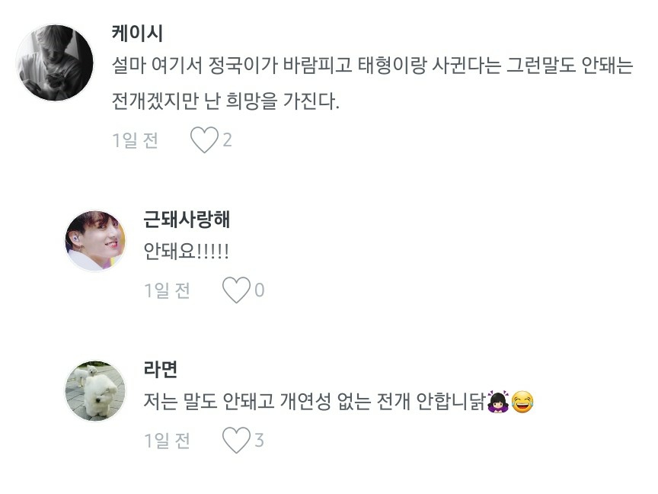Click the reply text '안돼요!!!!!'
Image resolution: width=658 pixels, height=494 pixels.
186,252
